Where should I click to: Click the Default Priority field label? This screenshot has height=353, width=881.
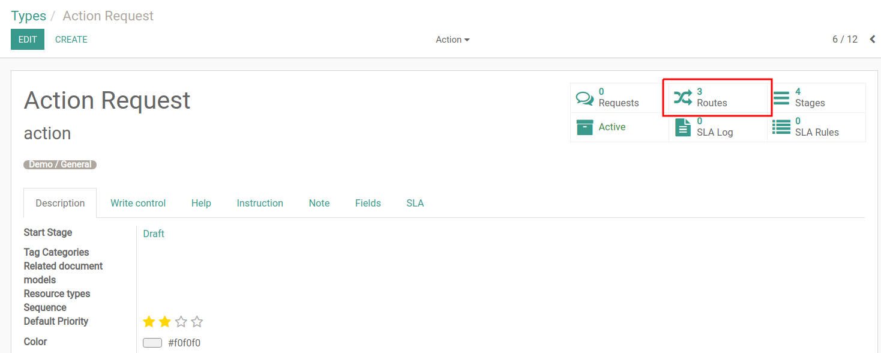click(56, 321)
